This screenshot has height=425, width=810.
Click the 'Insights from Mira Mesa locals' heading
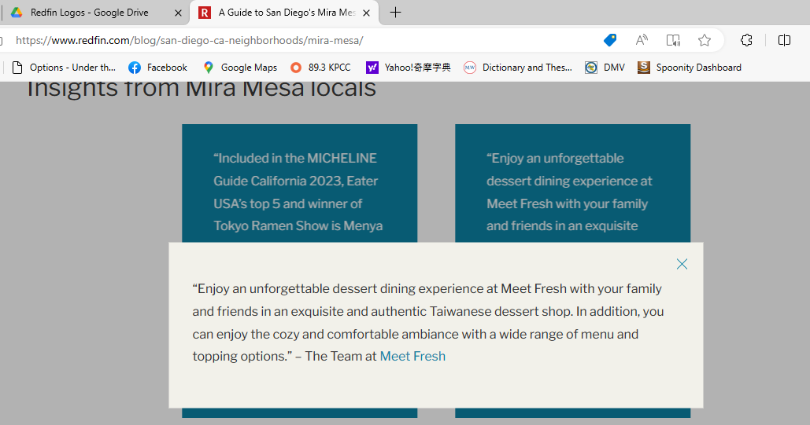(201, 89)
